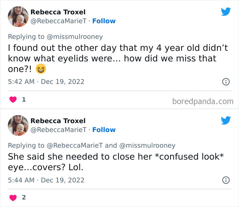Open the info icon beside 5:44 AM
The width and height of the screenshot is (239, 207).
point(225,180)
